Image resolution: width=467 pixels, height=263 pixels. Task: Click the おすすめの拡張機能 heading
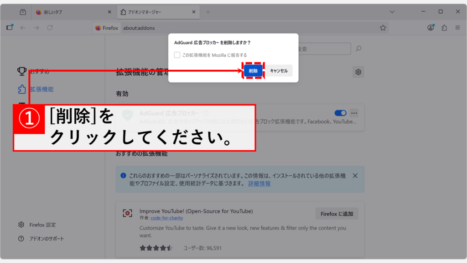142,154
